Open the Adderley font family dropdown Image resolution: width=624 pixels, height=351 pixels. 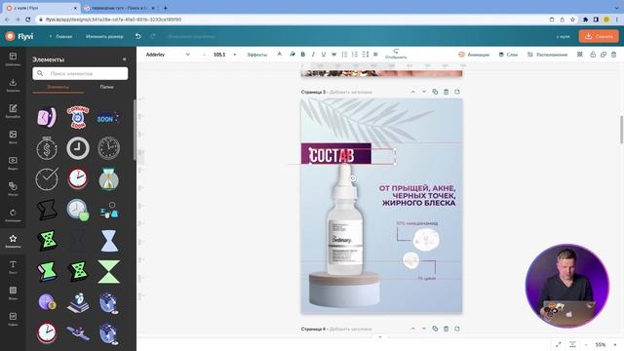[168, 55]
